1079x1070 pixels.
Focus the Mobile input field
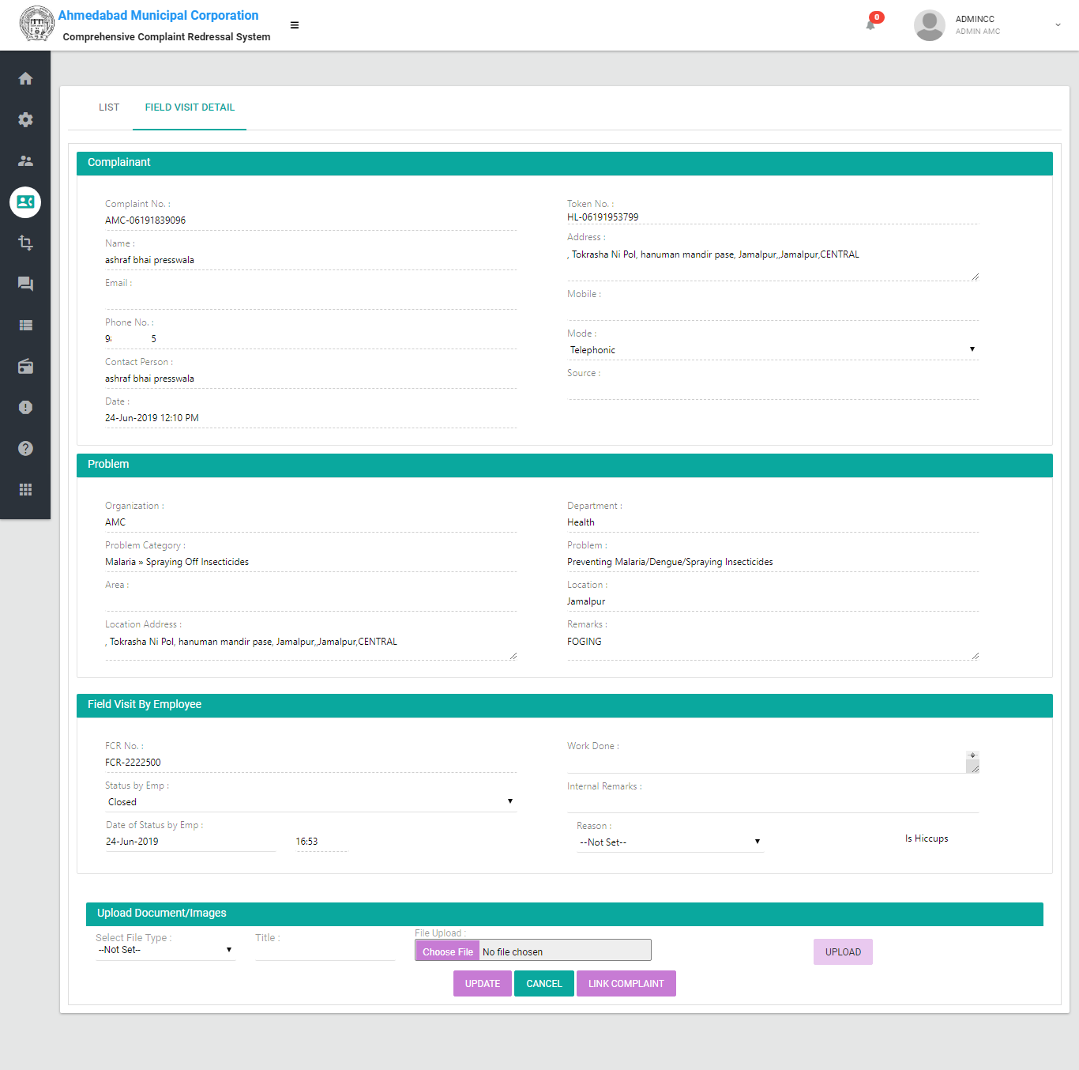773,311
